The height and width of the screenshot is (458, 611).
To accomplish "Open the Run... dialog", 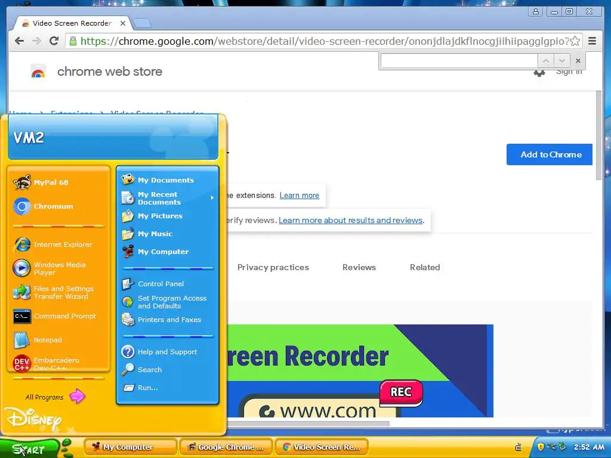I will click(168, 388).
